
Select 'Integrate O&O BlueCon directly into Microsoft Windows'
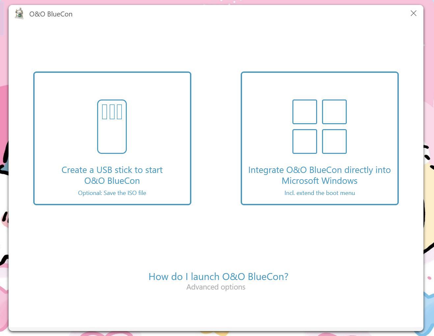click(x=320, y=138)
